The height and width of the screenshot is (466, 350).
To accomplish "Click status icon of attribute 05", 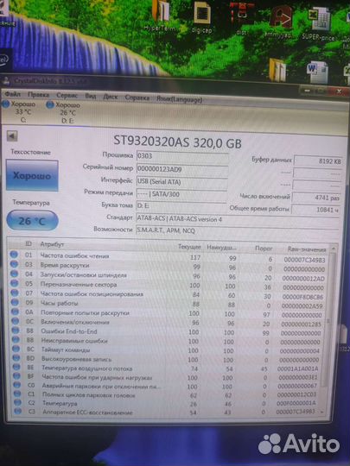I will [x=15, y=283].
